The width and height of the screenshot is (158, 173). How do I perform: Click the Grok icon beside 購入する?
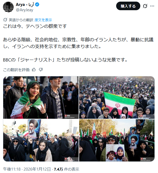tap(145, 6)
